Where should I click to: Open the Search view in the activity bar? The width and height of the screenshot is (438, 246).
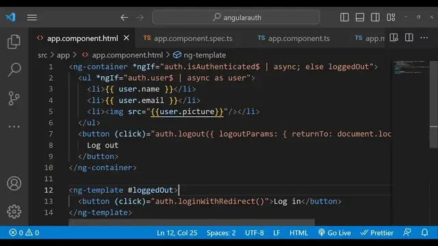point(14,70)
